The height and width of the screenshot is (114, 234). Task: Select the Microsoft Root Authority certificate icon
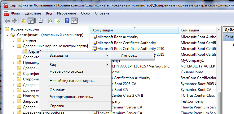pos(94,37)
